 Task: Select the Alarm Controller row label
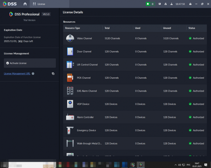(85, 117)
